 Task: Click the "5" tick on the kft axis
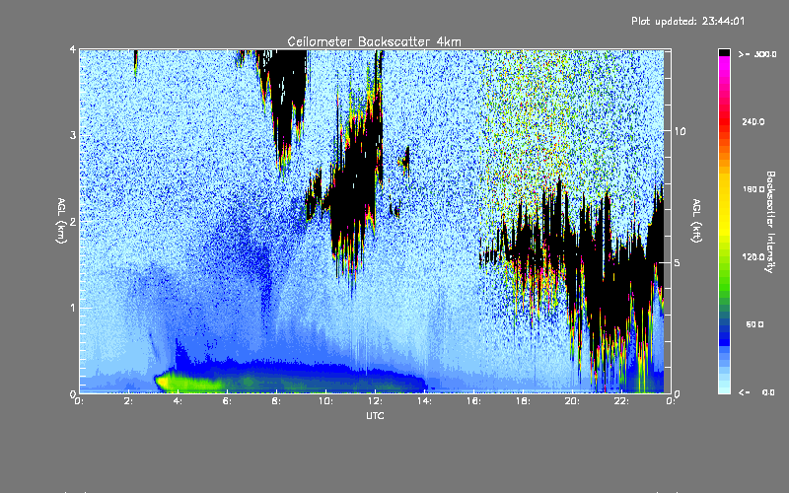(x=678, y=262)
